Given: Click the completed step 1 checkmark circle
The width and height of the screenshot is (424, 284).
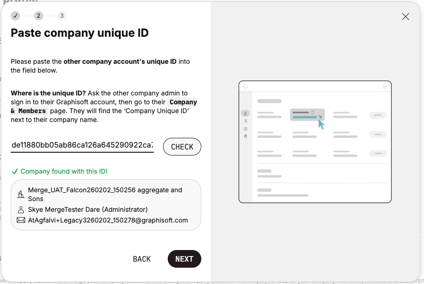Looking at the screenshot, I should click(15, 15).
